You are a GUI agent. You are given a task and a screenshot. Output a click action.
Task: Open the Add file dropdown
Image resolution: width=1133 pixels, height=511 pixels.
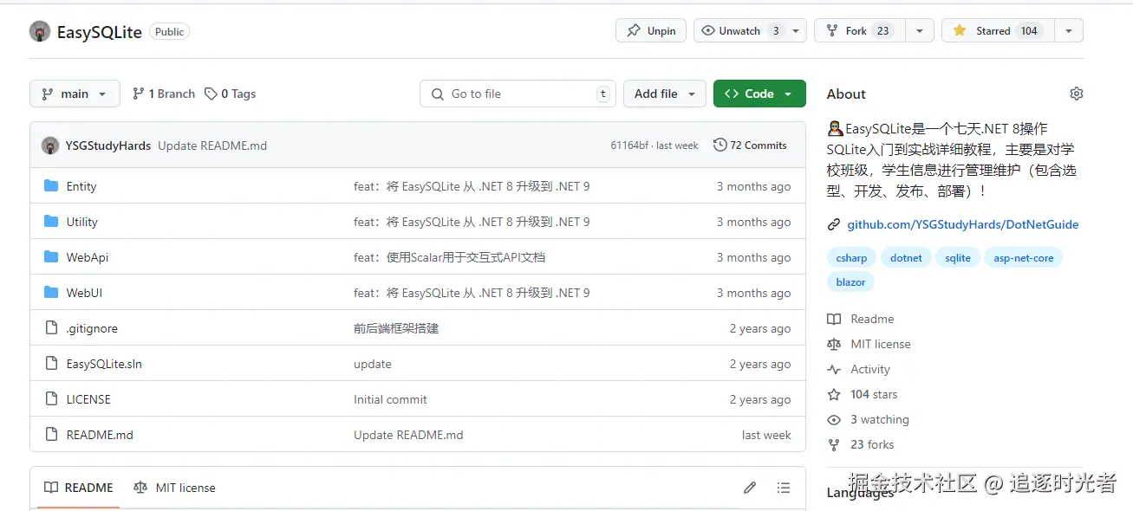pos(665,94)
